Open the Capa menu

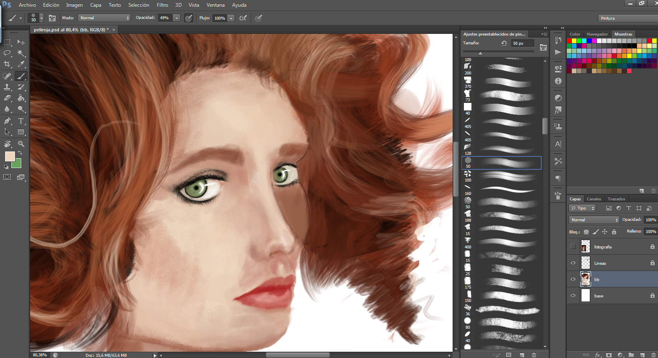pos(96,5)
